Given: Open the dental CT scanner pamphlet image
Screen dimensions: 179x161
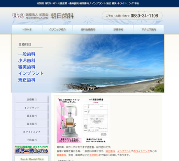Looking at the screenshot, I should (x=69, y=121).
